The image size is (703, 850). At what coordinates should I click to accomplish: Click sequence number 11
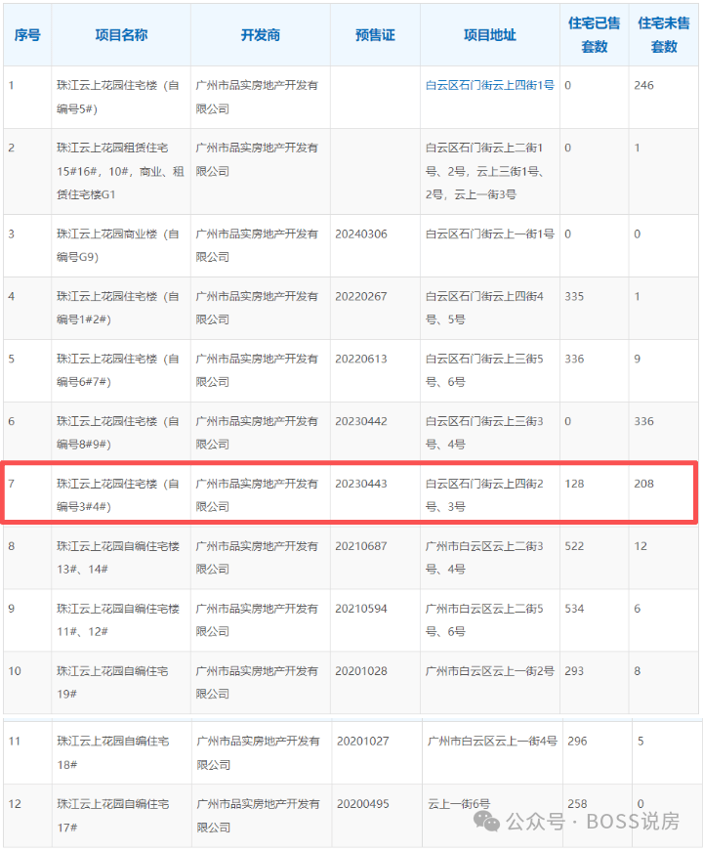(x=15, y=741)
